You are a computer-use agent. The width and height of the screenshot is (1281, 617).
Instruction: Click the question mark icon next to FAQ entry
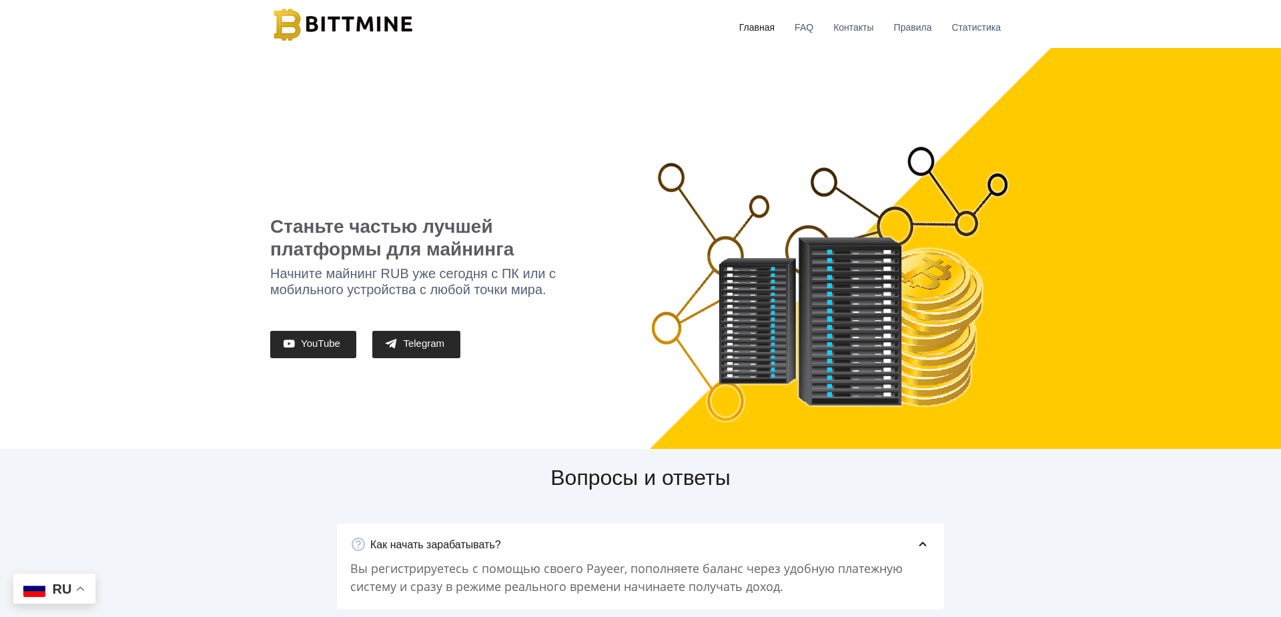click(x=358, y=544)
